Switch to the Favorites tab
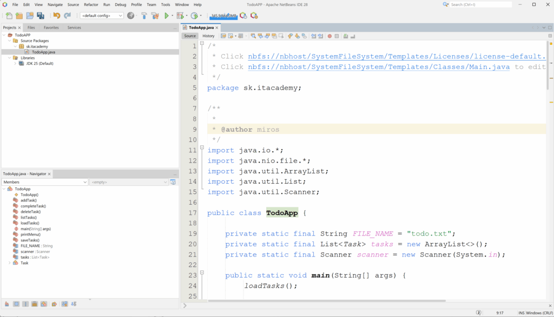 click(x=51, y=28)
